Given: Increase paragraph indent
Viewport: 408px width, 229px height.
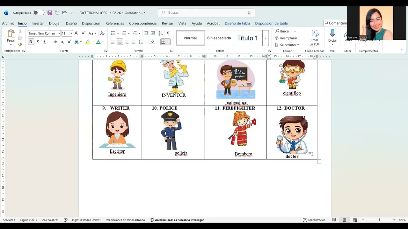Looking at the screenshot, I should (153, 33).
